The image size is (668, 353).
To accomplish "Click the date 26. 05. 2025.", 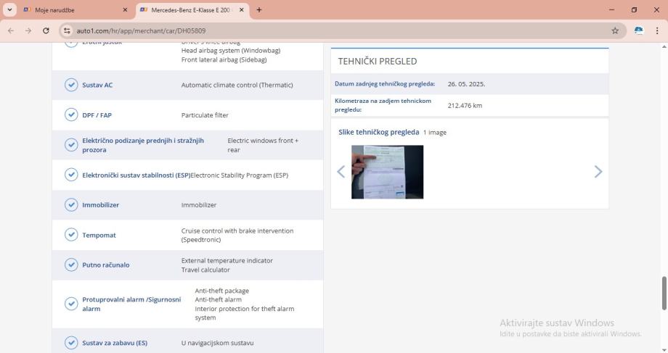I will pos(466,84).
